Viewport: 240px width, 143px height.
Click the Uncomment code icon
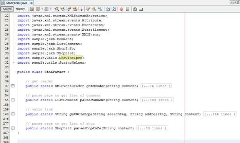(x=141, y=9)
